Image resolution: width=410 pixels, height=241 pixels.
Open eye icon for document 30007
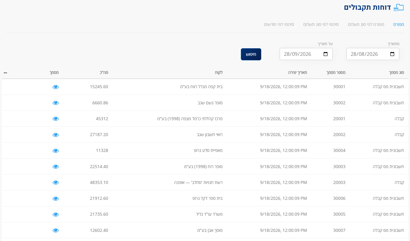pos(55,230)
